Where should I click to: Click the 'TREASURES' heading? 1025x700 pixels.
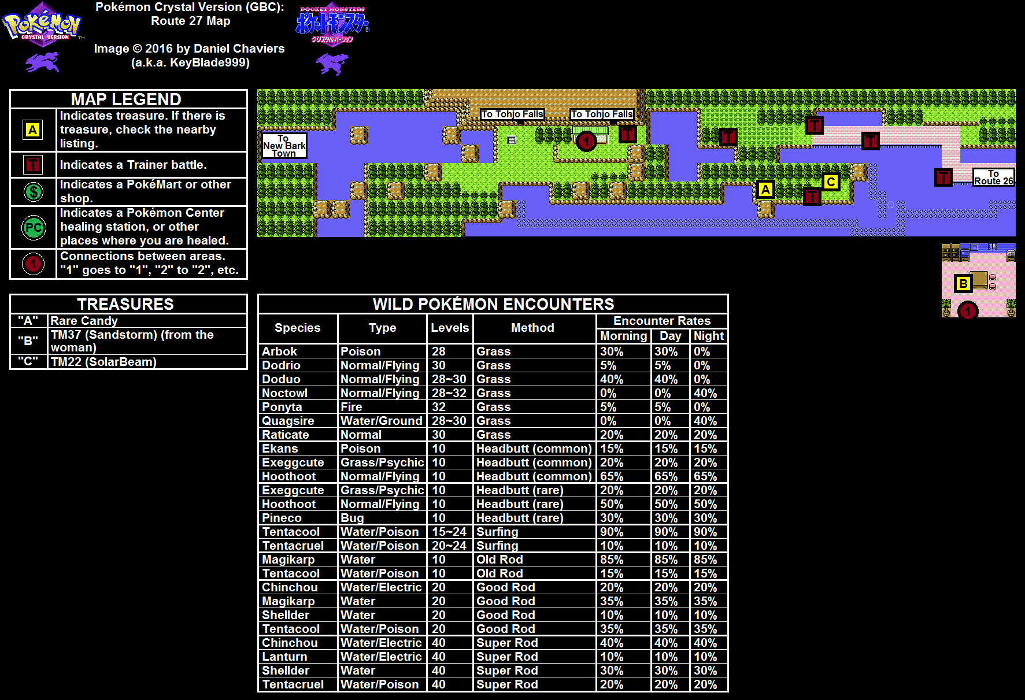(125, 304)
